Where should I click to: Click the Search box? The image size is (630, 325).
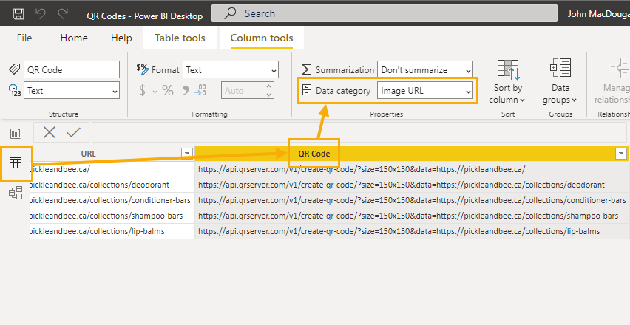(384, 13)
